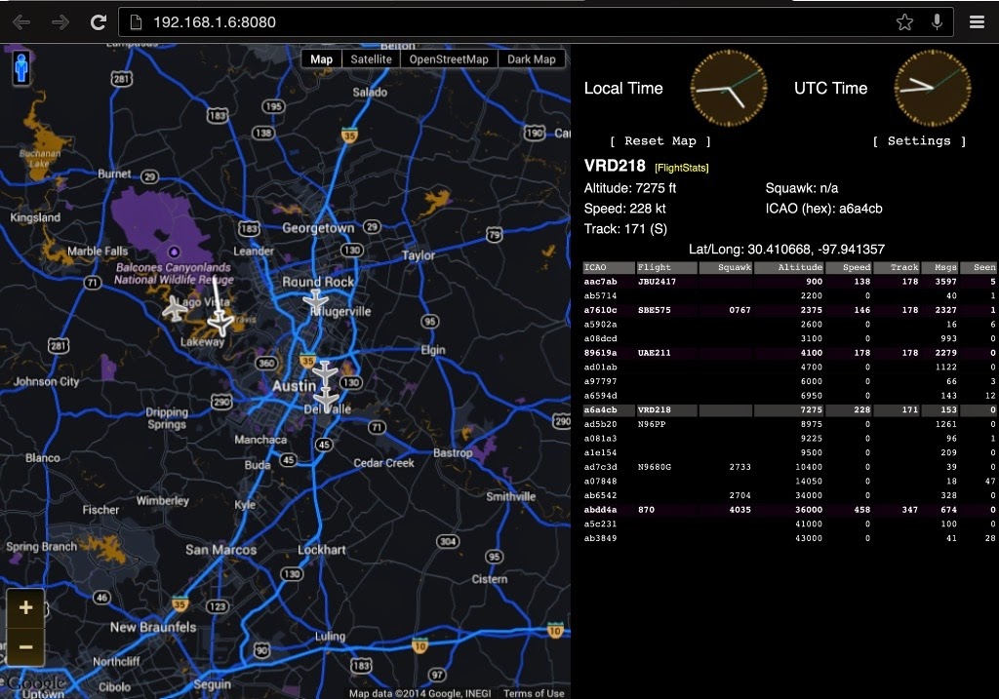Select the a1e154 aircraft row
999x699 pixels.
790,452
